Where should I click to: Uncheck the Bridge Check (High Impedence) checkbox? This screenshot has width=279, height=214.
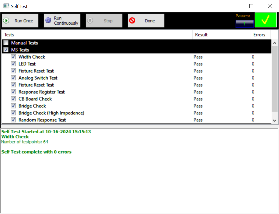pos(13,113)
